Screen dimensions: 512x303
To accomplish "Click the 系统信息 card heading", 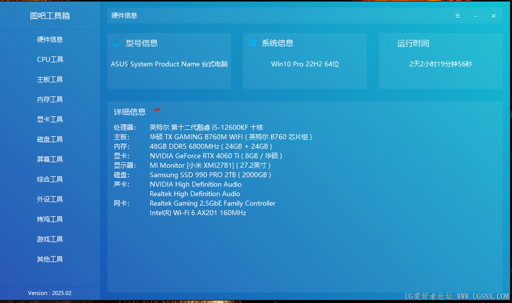I will click(x=277, y=43).
